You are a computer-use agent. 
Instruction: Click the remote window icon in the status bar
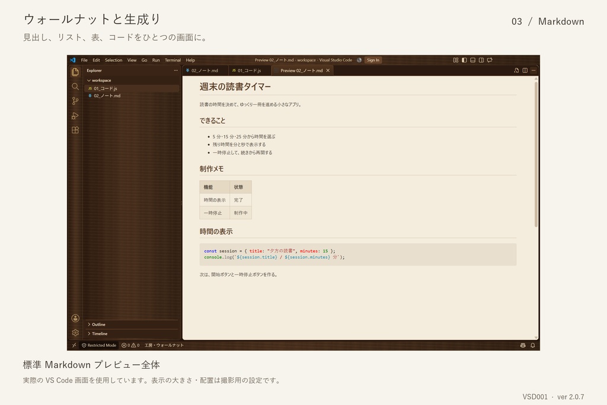[x=74, y=345]
